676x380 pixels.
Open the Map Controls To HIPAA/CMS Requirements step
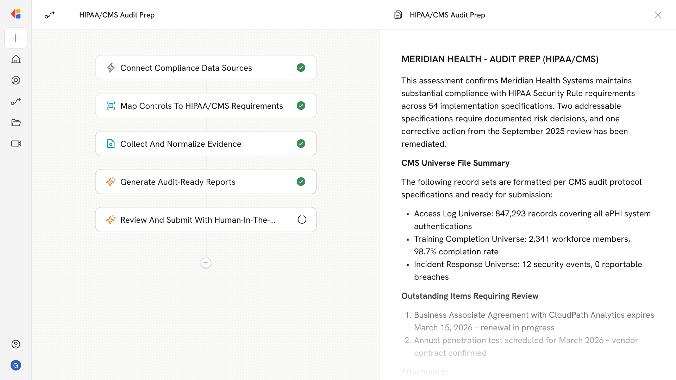pos(202,106)
